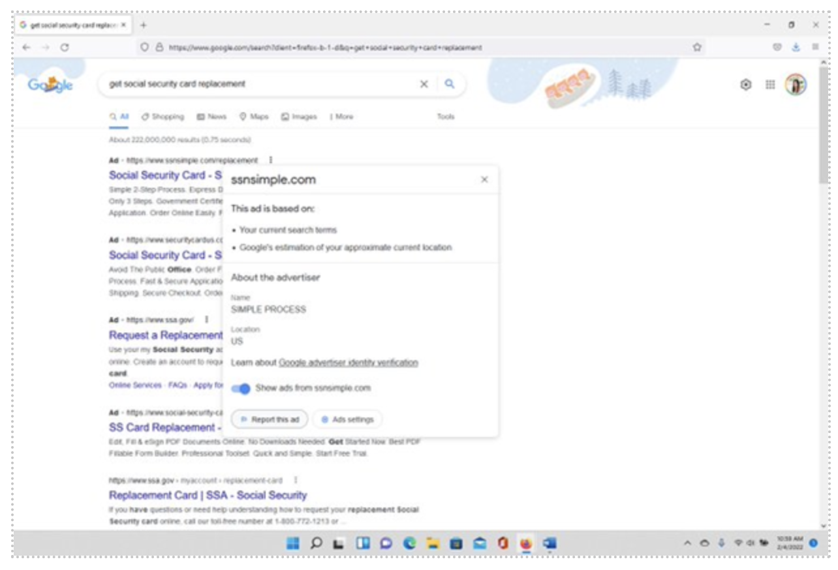Open Windows Start menu
Screen dimensions: 838x570
coord(294,543)
